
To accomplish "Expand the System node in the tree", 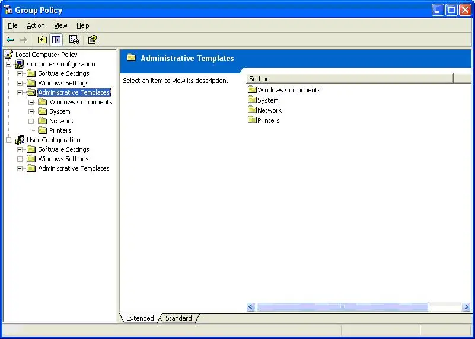I will pyautogui.click(x=31, y=111).
